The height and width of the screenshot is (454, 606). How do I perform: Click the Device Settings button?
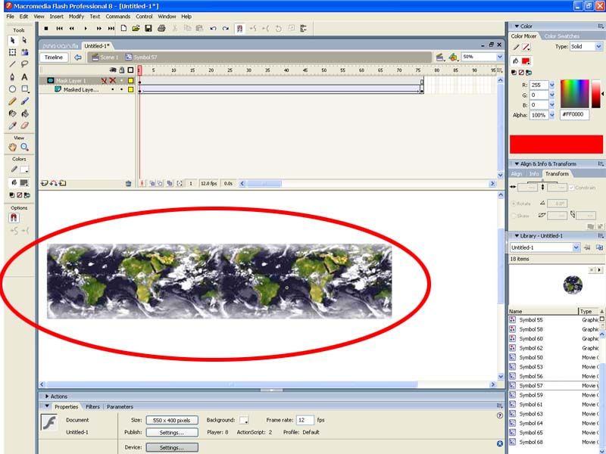[x=172, y=447]
